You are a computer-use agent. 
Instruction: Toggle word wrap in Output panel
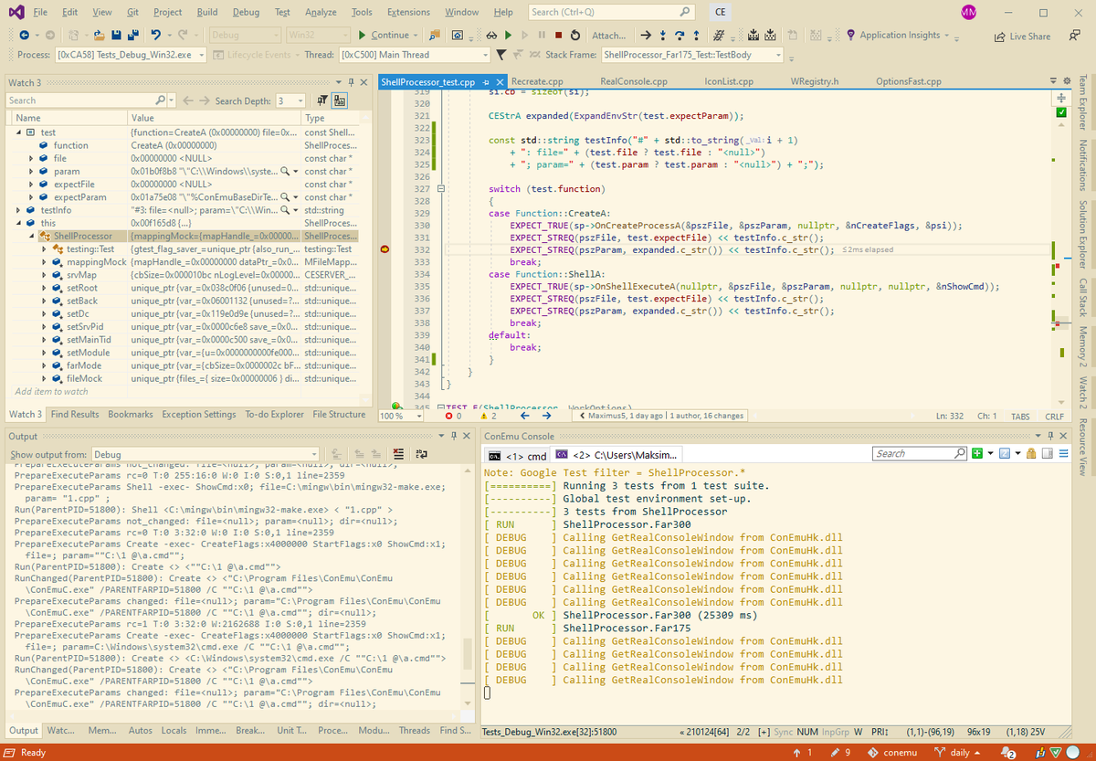422,454
